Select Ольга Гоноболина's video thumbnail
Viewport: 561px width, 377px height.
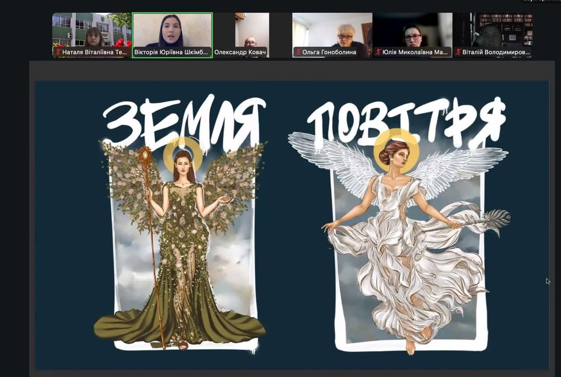click(332, 31)
